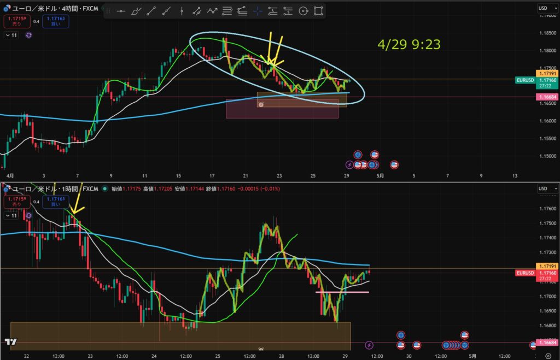Open the USD currency dropdown on upper chart

coord(548,8)
